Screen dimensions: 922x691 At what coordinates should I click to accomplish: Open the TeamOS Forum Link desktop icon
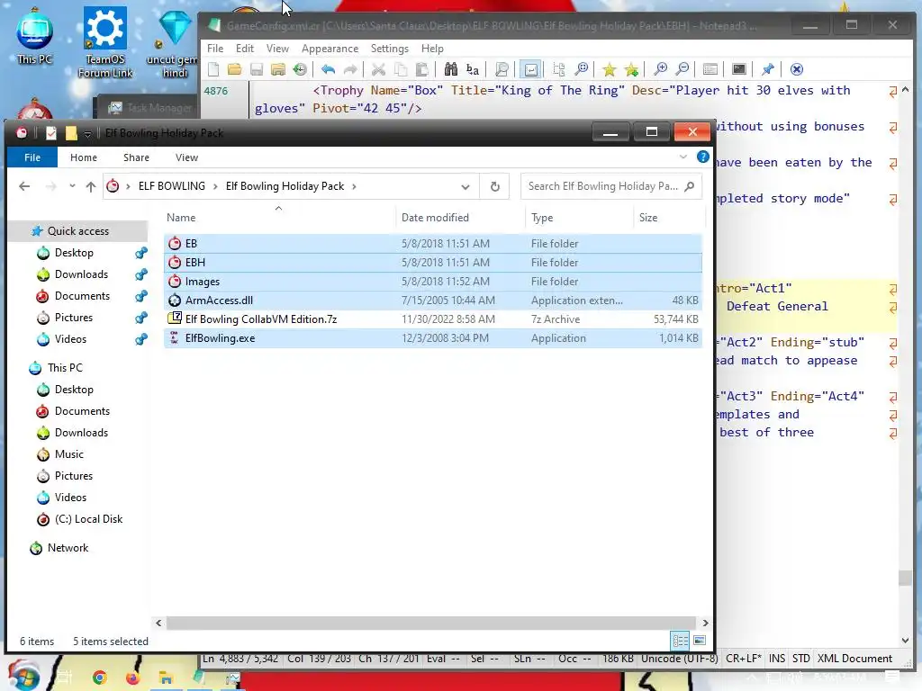(x=105, y=43)
